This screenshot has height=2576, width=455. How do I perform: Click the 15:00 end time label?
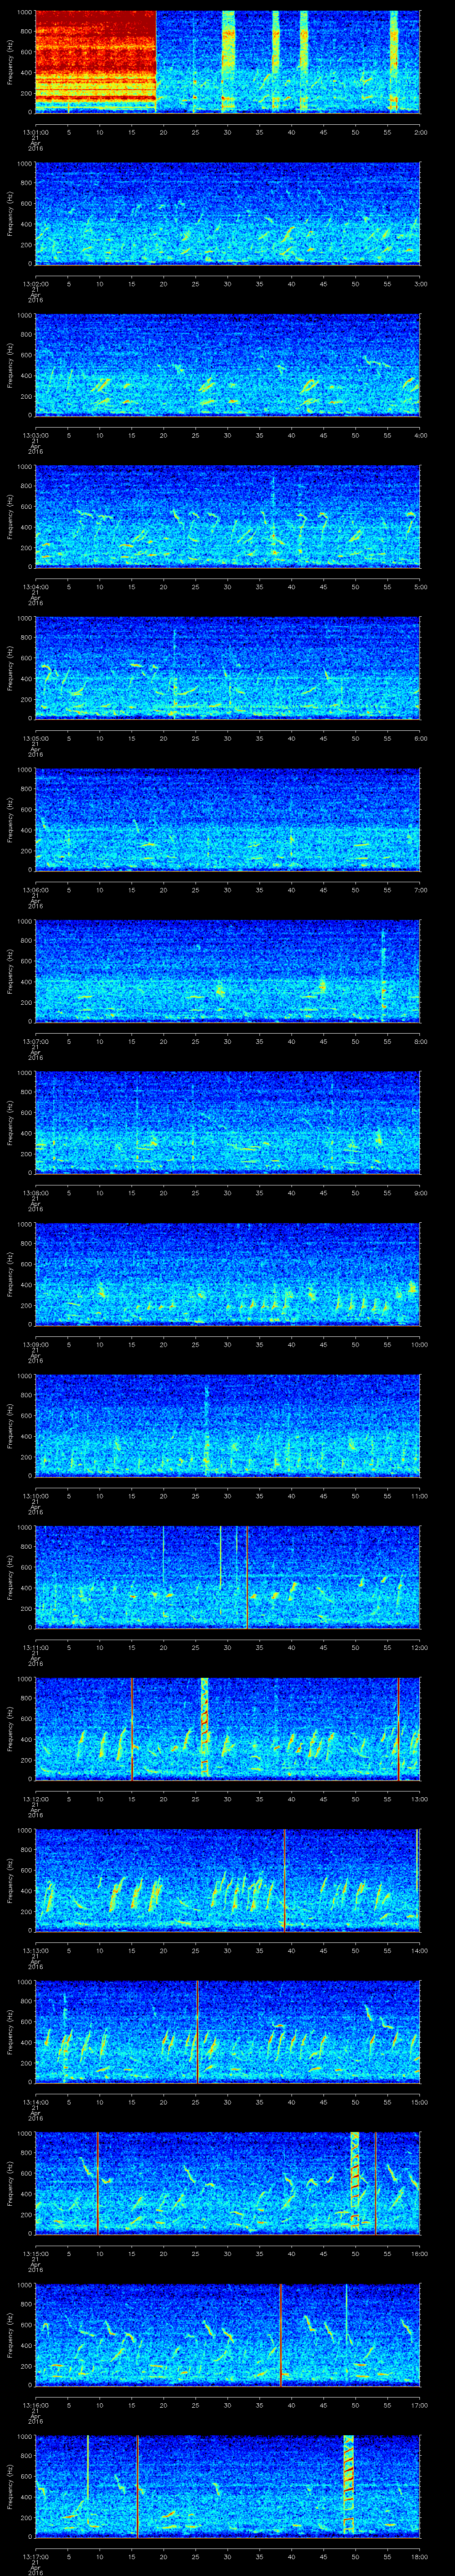point(419,2101)
